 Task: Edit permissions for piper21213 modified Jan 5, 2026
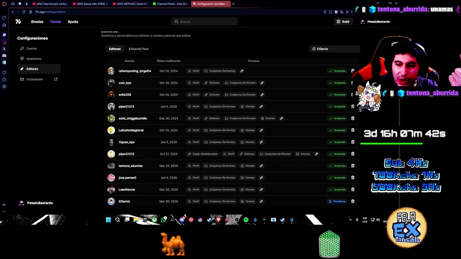[261, 106]
